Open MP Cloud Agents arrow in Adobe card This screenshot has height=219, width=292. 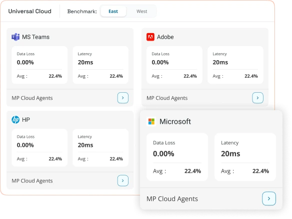tap(257, 98)
